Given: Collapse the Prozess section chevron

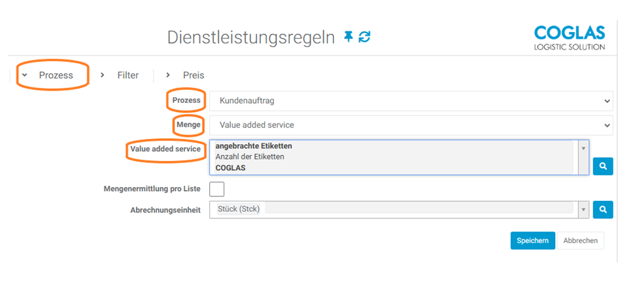Looking at the screenshot, I should click(x=24, y=75).
